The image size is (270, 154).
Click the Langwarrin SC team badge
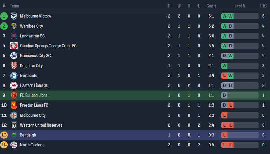click(14, 36)
